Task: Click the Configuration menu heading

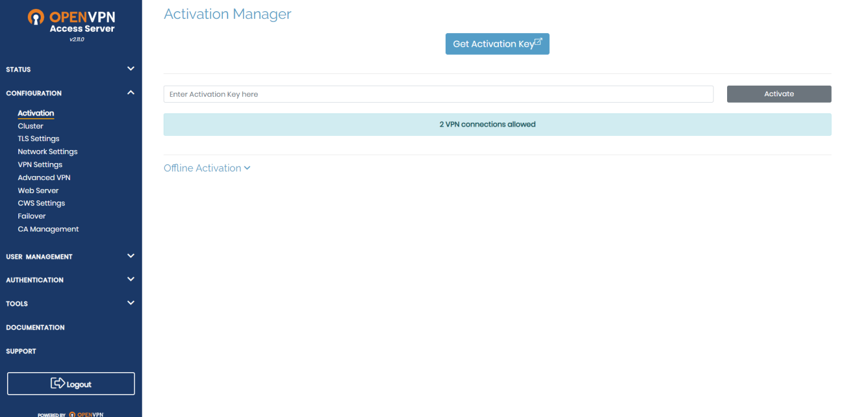Action: tap(34, 93)
